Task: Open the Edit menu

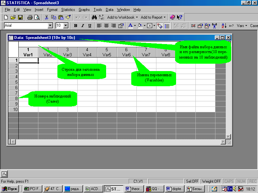Action: [17, 10]
